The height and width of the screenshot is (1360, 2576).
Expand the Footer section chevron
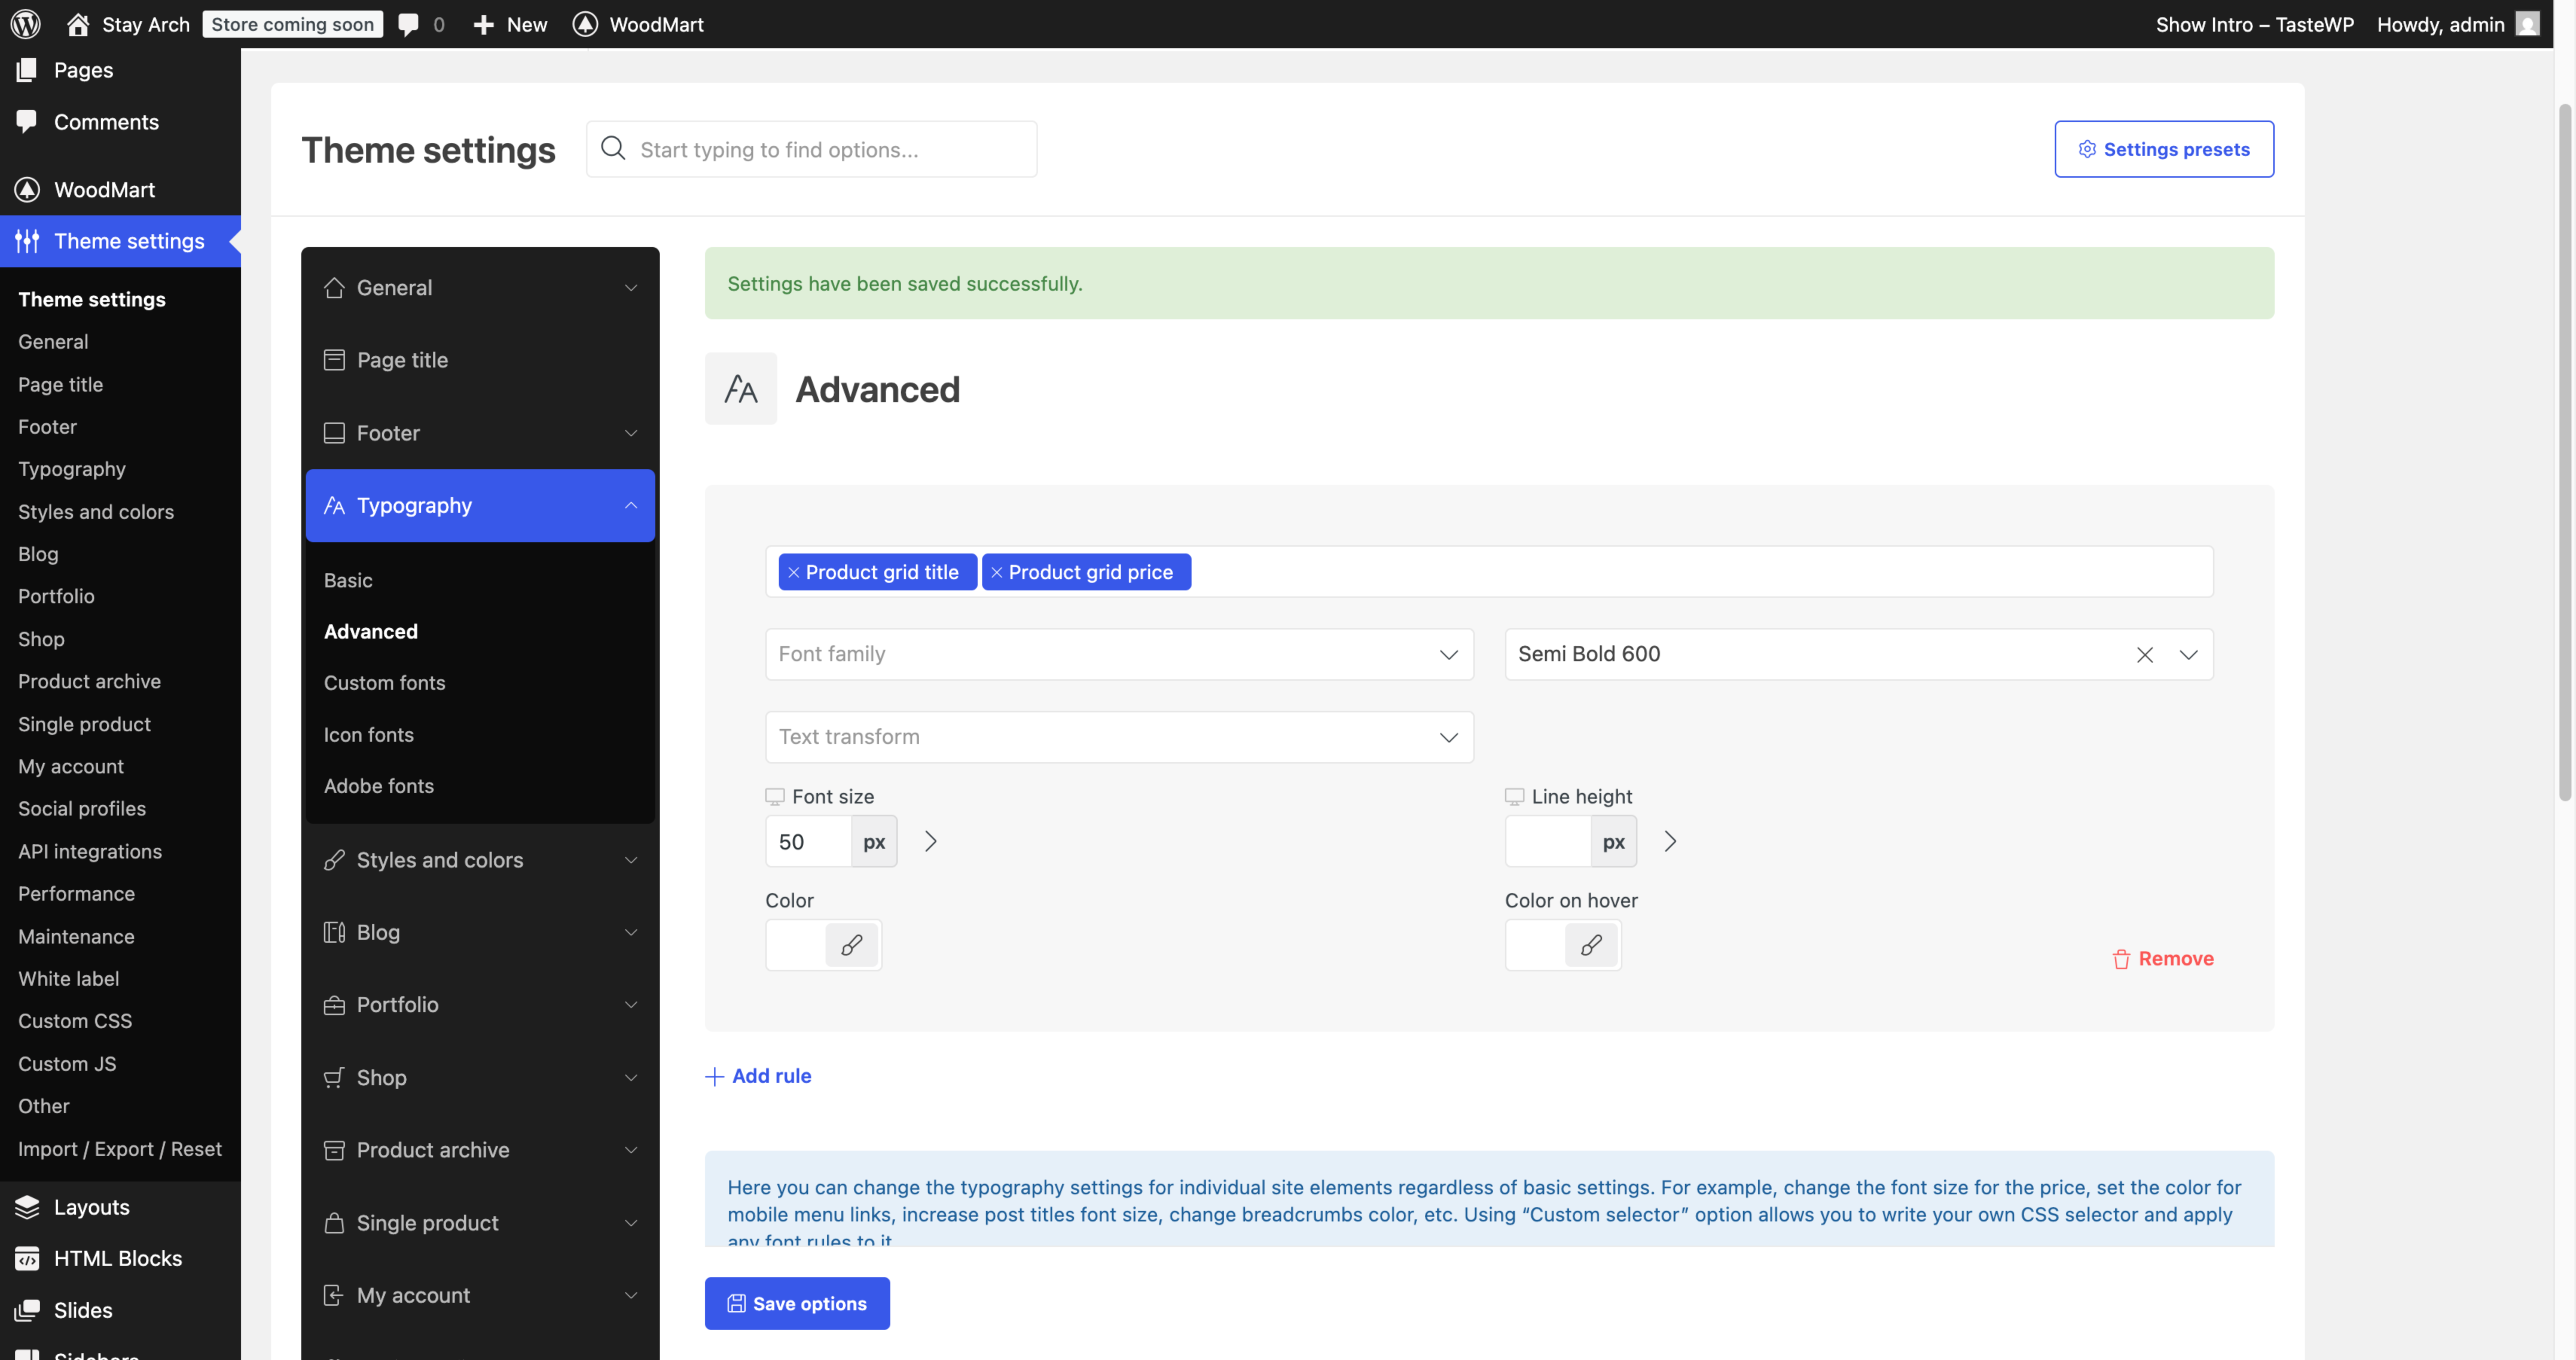tap(631, 433)
